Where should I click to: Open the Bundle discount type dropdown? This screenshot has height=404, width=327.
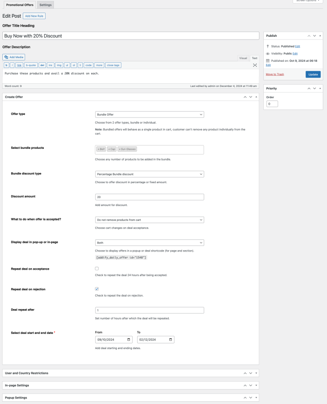click(149, 174)
